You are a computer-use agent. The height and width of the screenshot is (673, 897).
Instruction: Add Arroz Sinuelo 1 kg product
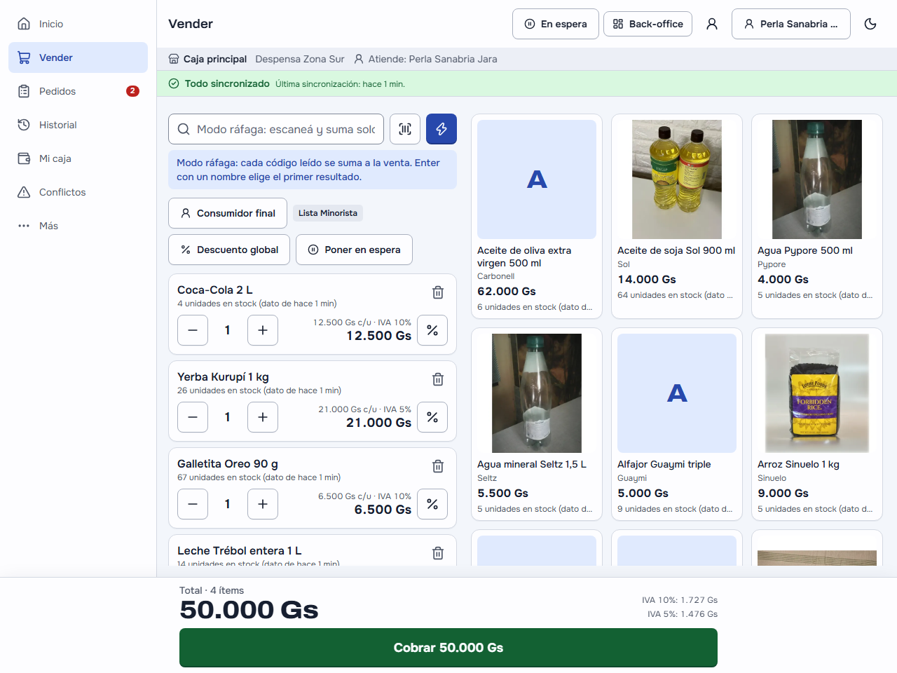(817, 424)
